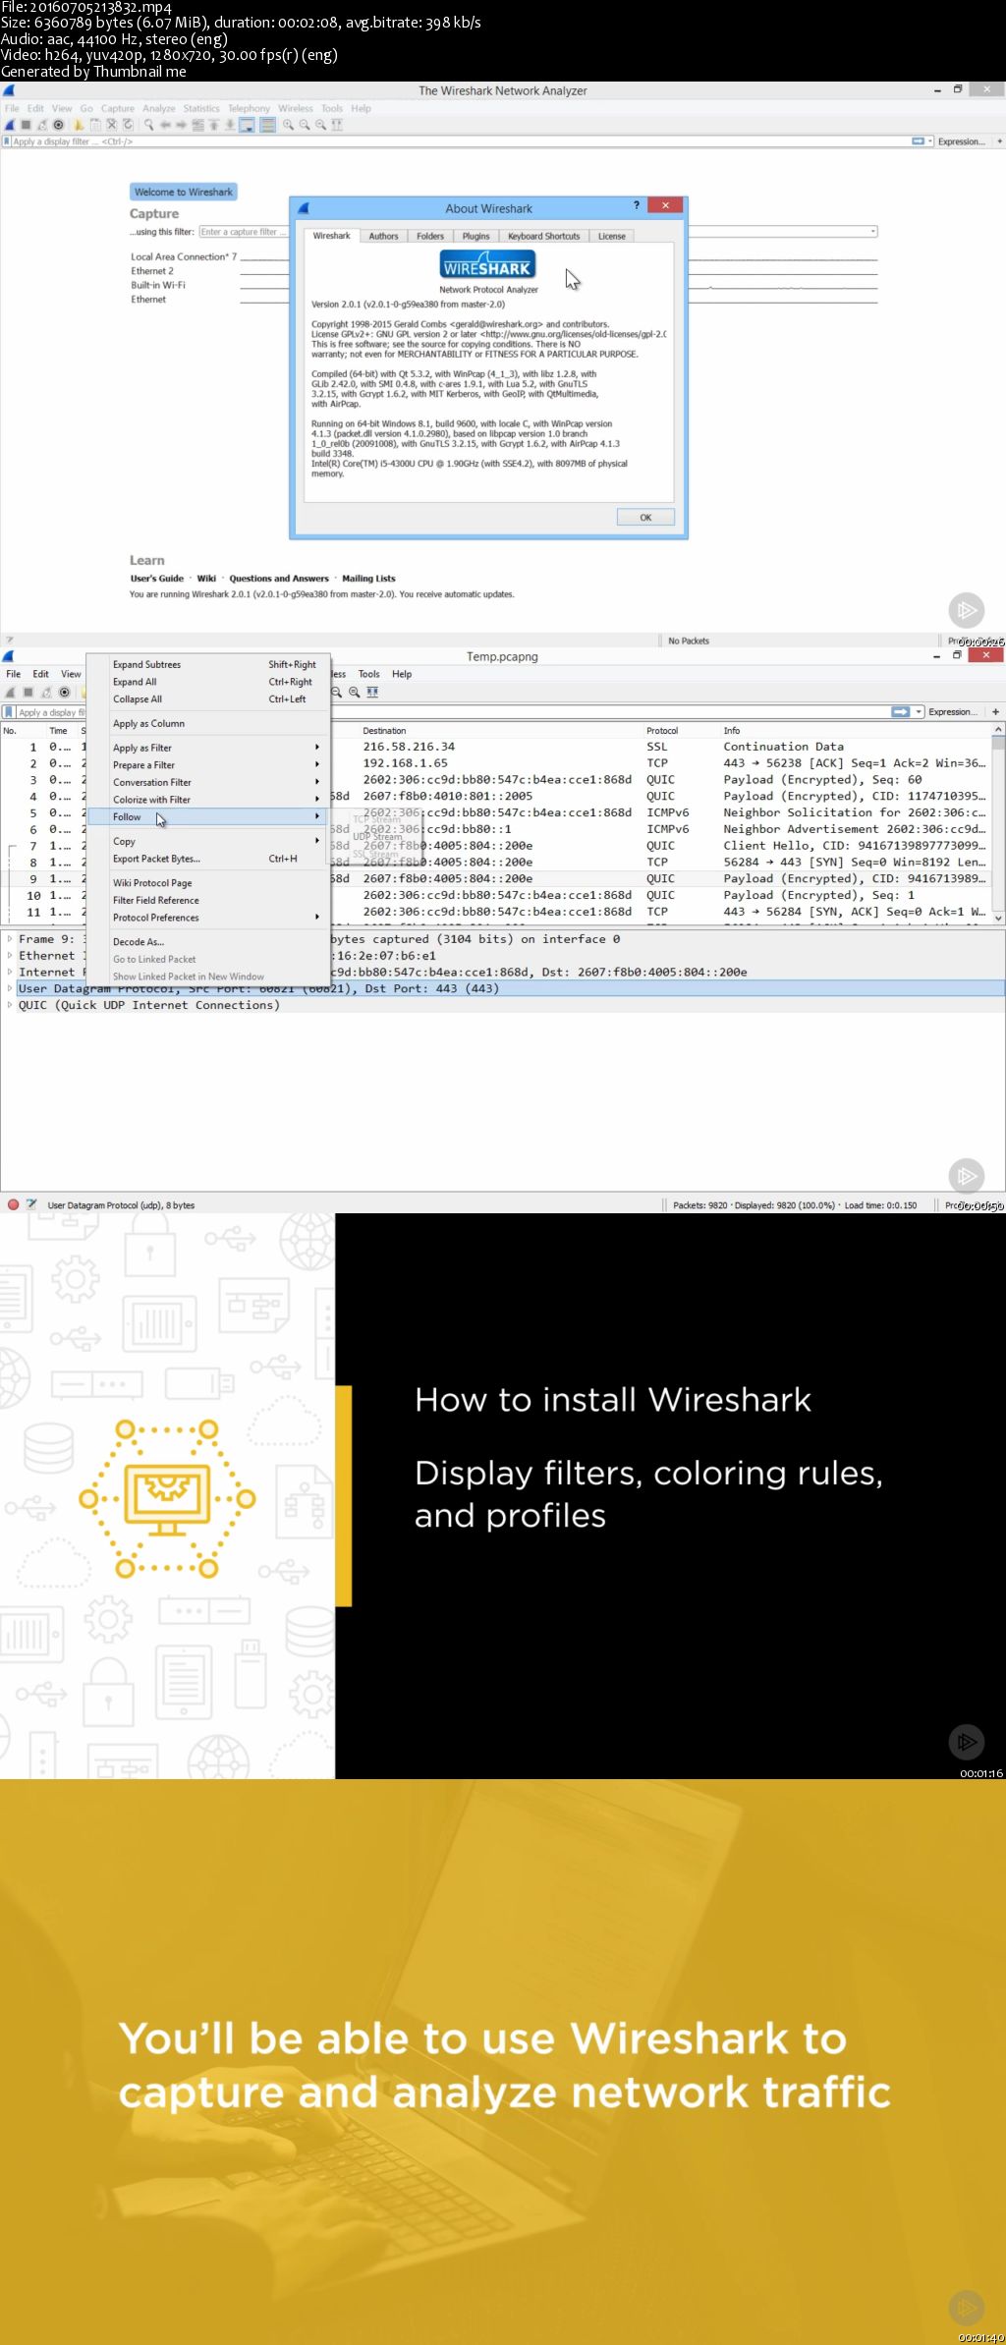Open Keyboard Shortcuts tab in About Wireshark

(x=543, y=236)
